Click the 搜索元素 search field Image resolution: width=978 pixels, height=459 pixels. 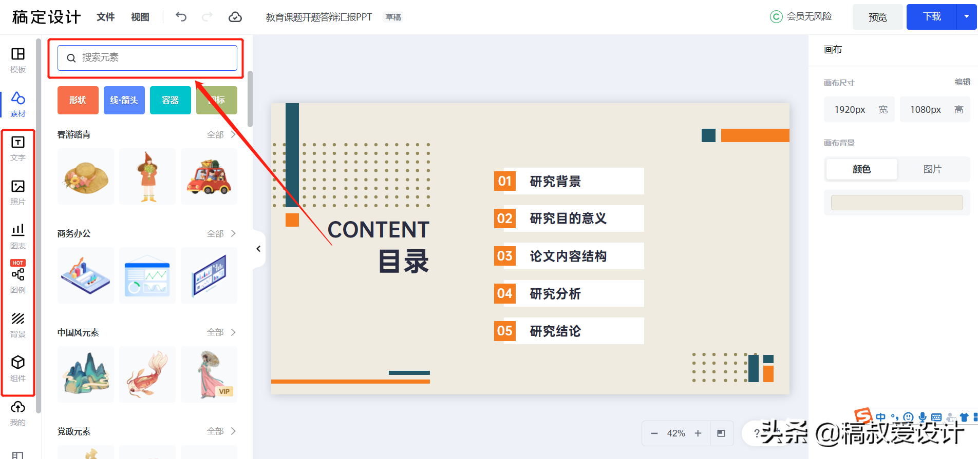click(147, 58)
